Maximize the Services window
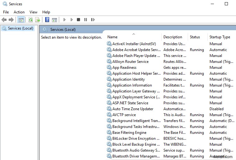The width and height of the screenshot is (236, 160). (x=226, y=4)
